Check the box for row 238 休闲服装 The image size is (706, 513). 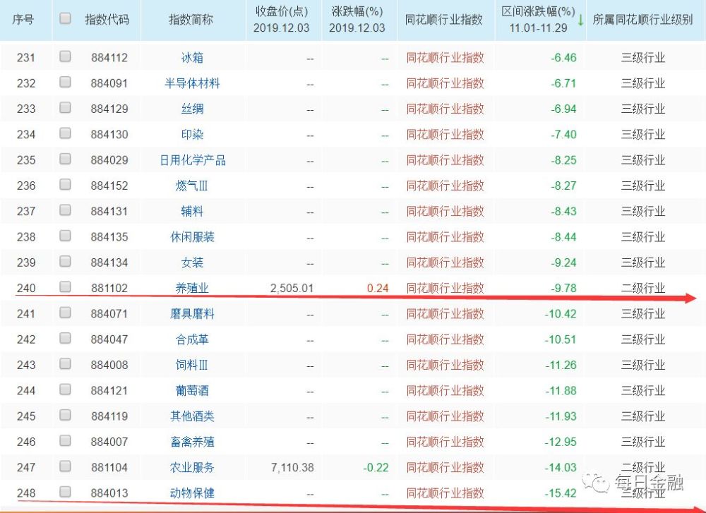[65, 236]
